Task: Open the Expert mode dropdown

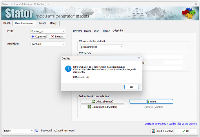Action: click(19, 131)
